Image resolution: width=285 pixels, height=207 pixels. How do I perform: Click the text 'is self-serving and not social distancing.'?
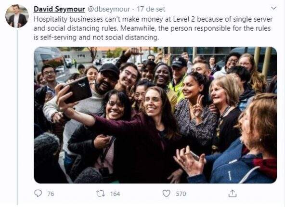tap(96, 38)
